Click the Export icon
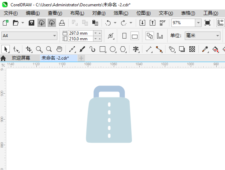 pos(153,23)
